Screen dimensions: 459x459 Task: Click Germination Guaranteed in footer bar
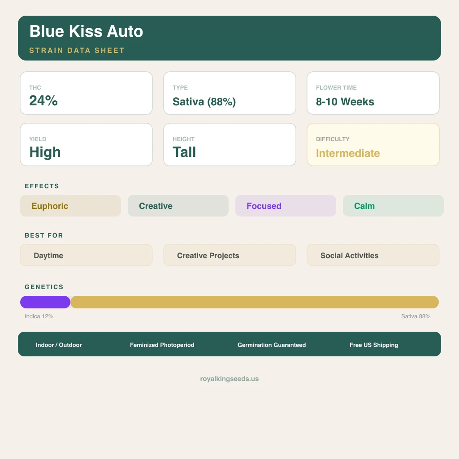[x=272, y=345]
